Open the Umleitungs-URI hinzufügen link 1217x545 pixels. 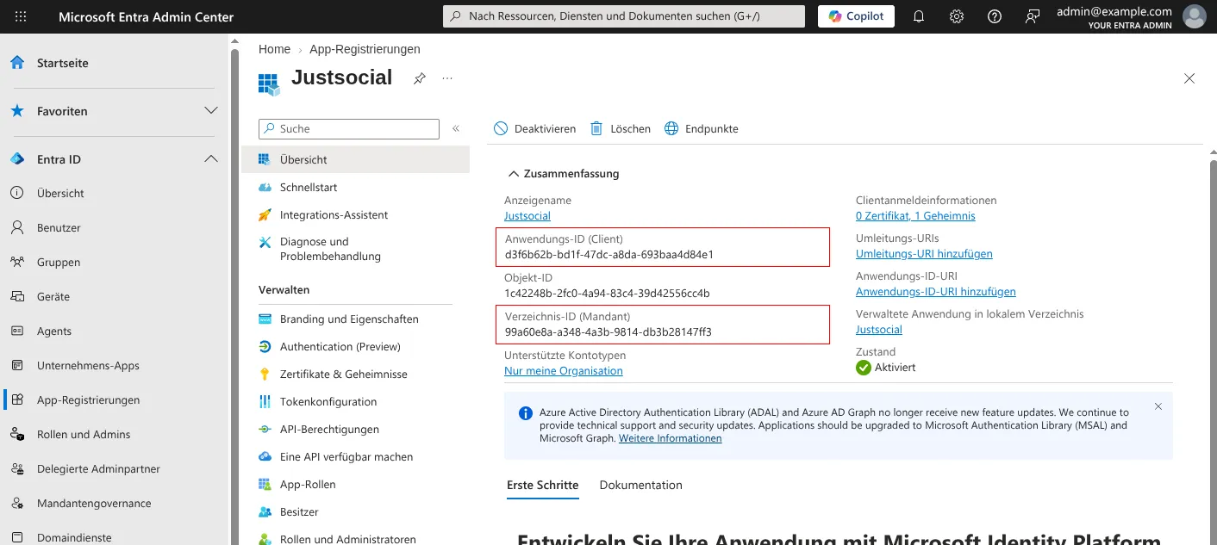tap(924, 254)
